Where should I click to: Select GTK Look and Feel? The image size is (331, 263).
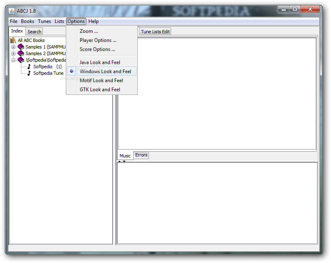click(x=102, y=90)
